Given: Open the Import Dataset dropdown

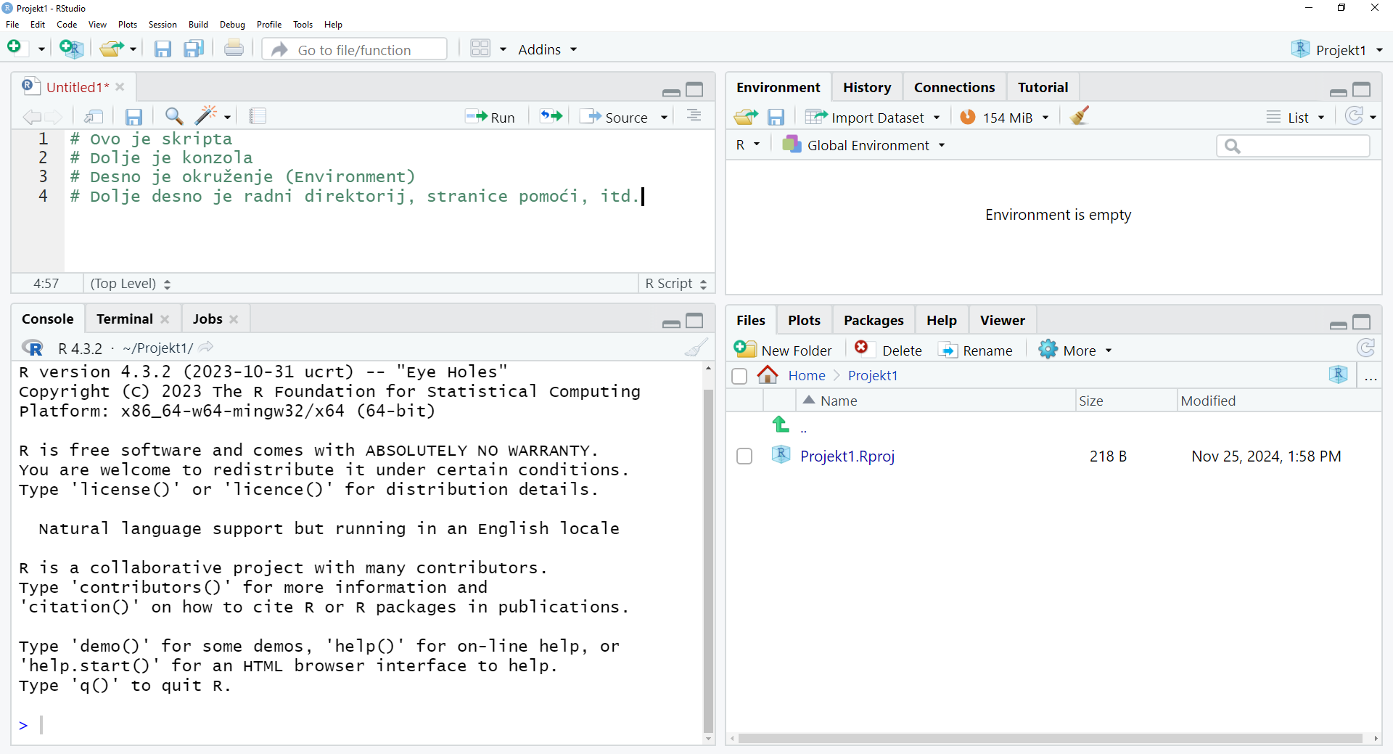Looking at the screenshot, I should click(873, 118).
